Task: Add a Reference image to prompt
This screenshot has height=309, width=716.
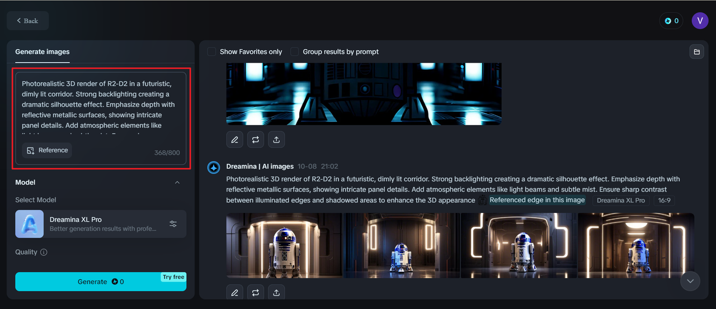Action: (47, 150)
